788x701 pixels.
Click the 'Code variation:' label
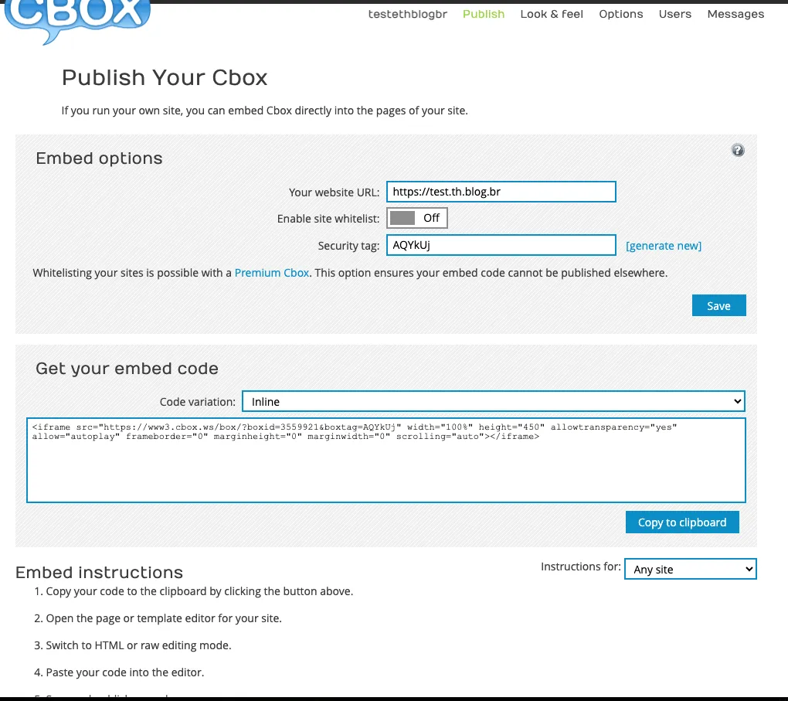coord(198,403)
